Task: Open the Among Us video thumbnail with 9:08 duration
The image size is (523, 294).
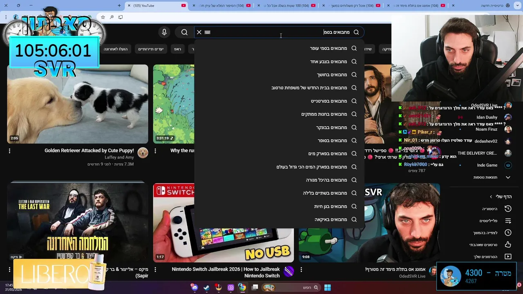Action: pos(369,223)
